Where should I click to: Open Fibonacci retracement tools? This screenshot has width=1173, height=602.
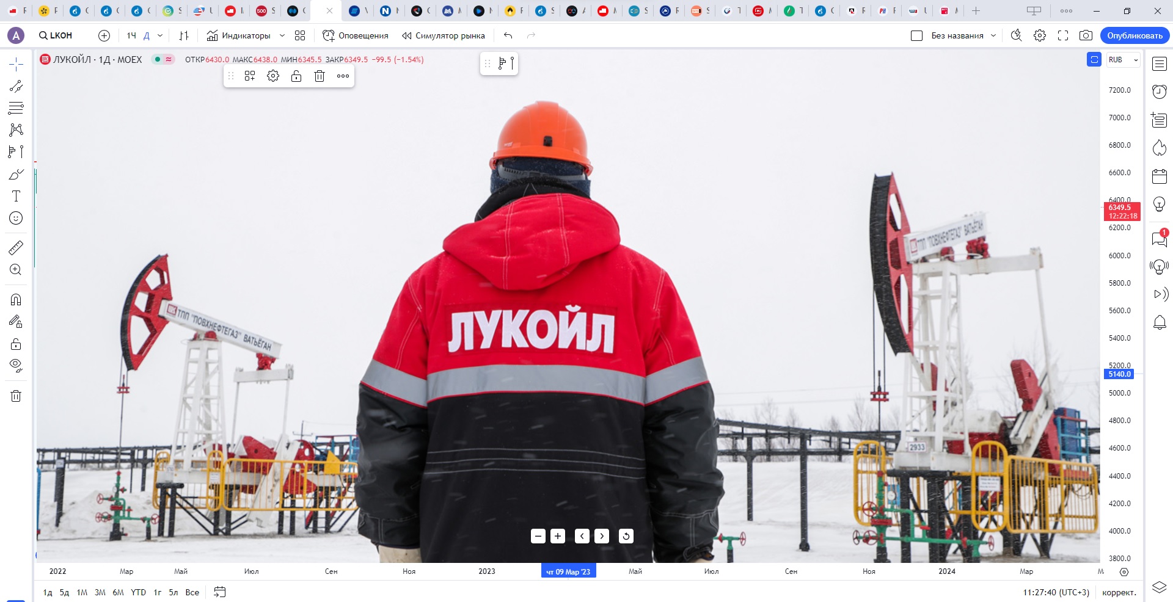[x=16, y=108]
